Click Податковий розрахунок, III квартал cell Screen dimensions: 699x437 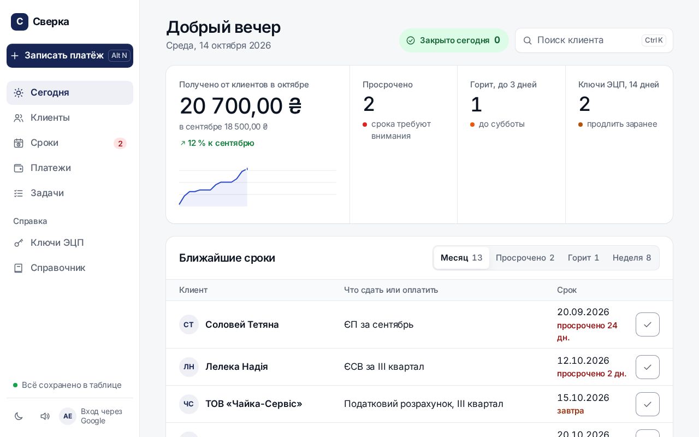click(424, 404)
